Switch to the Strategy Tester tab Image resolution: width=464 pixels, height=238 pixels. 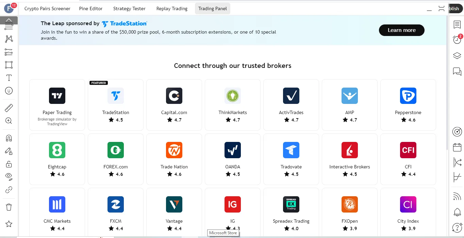click(x=129, y=8)
